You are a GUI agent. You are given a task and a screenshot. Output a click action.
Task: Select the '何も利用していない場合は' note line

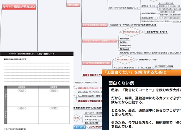(150, 53)
